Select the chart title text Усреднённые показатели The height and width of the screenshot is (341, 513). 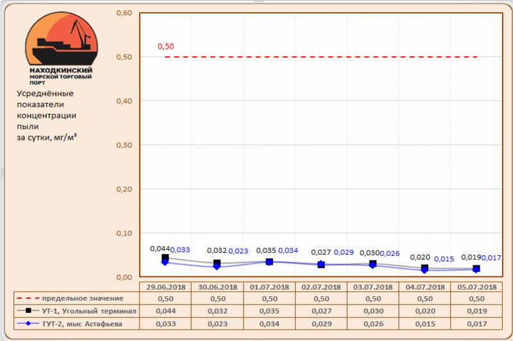click(44, 99)
